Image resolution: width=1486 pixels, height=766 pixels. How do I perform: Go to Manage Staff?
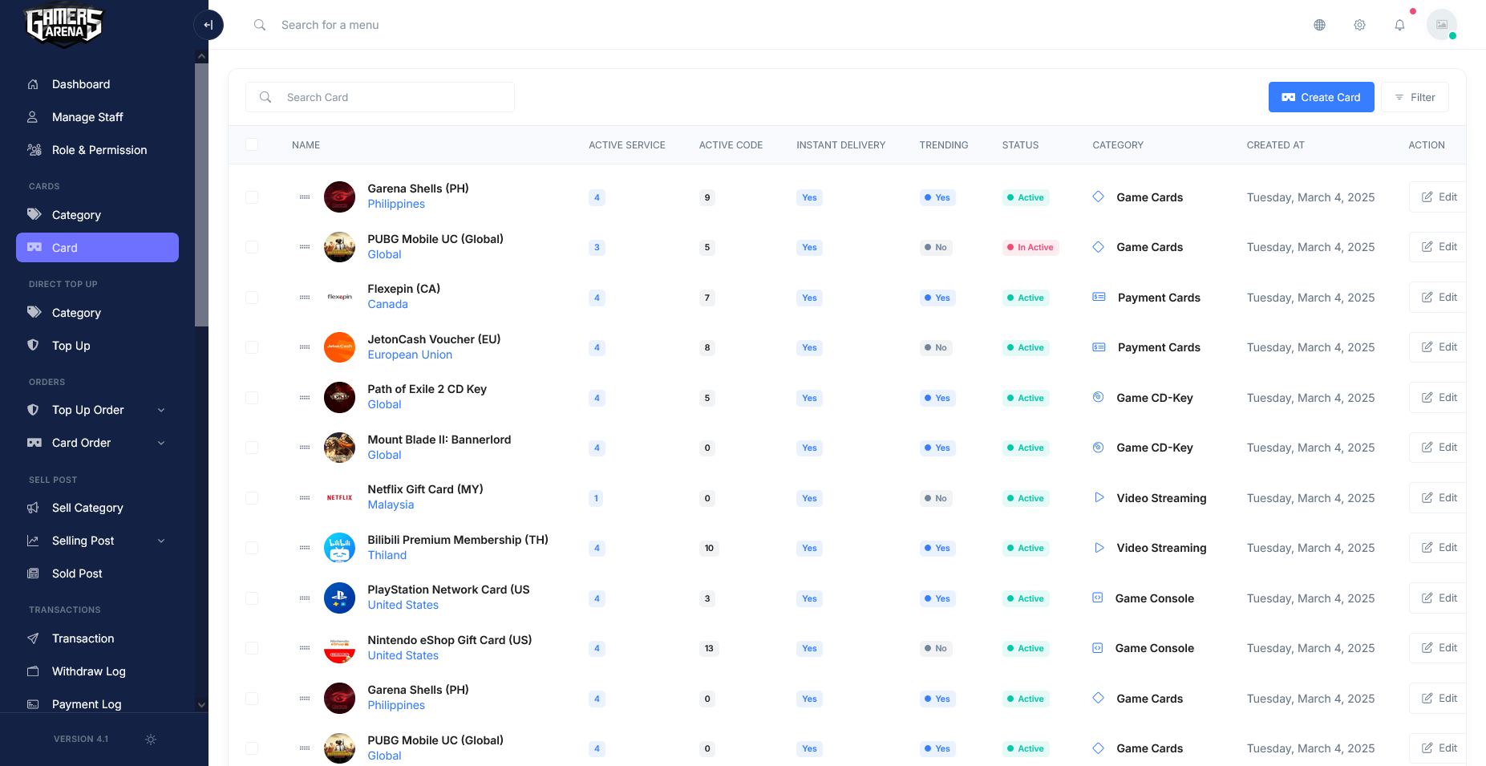(97, 117)
